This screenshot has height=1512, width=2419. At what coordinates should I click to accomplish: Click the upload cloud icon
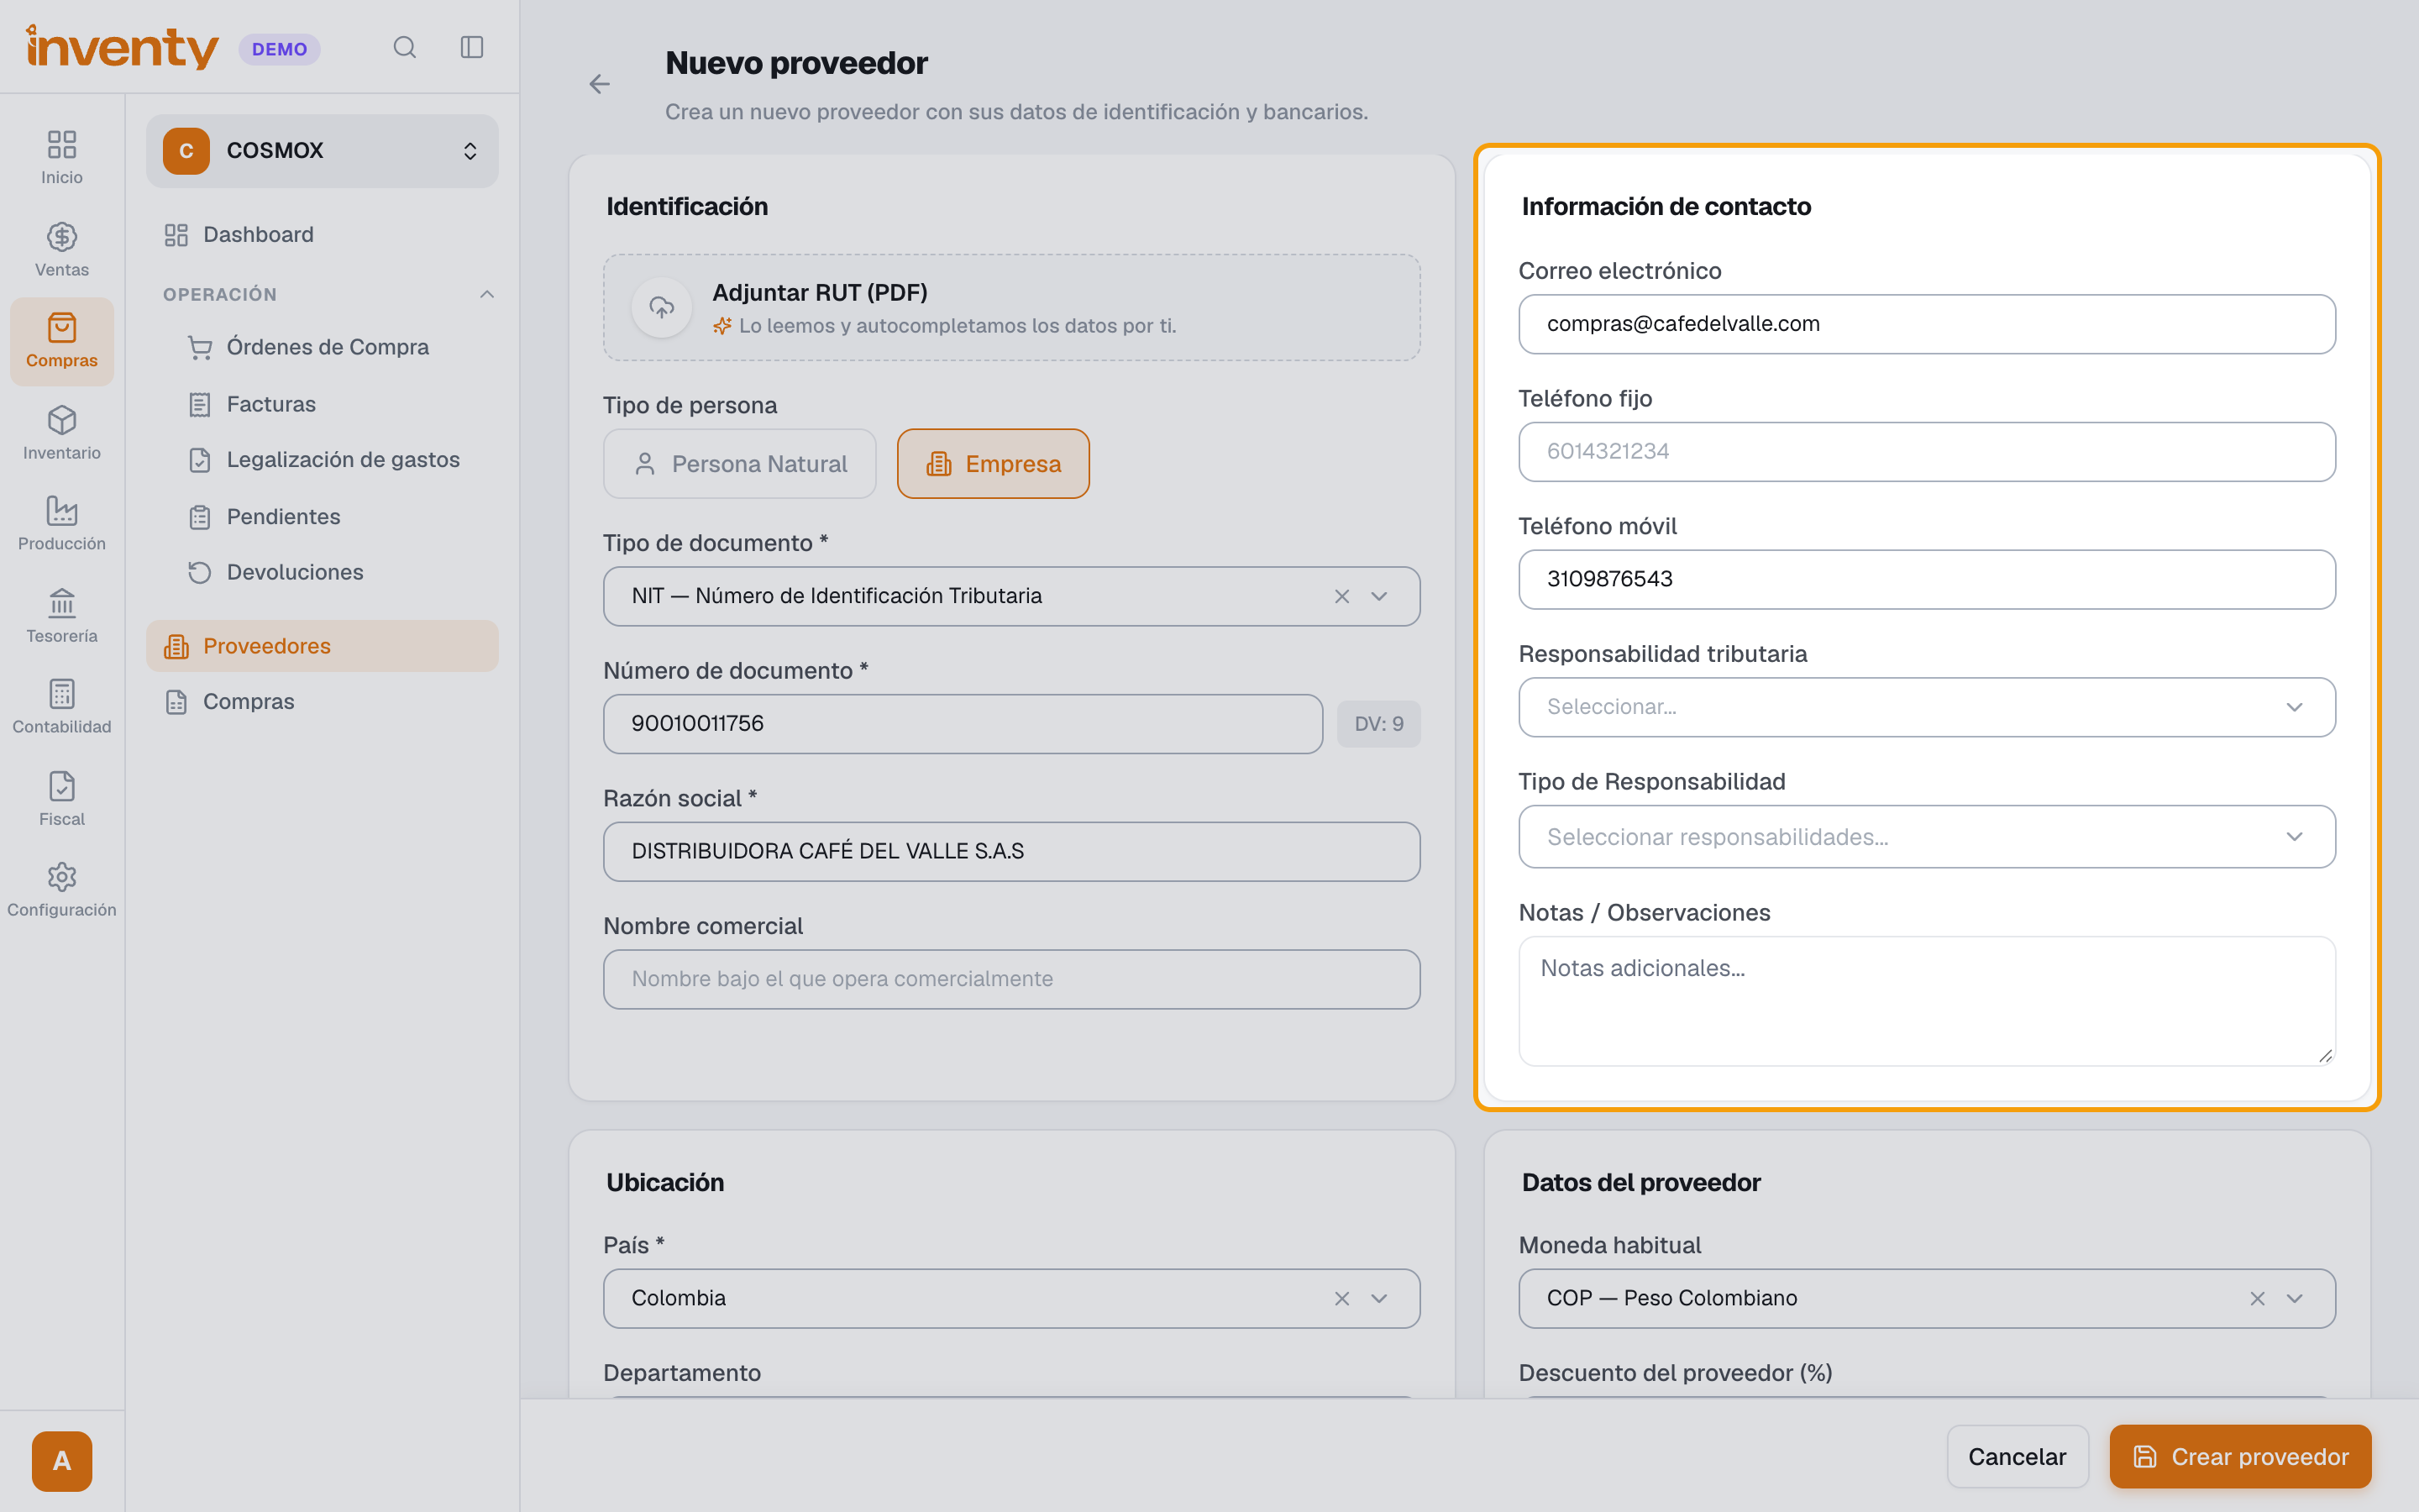click(x=662, y=308)
